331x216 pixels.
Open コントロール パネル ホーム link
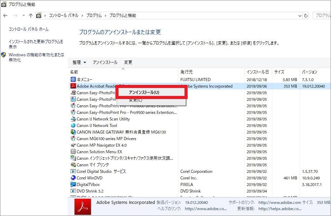[28, 29]
